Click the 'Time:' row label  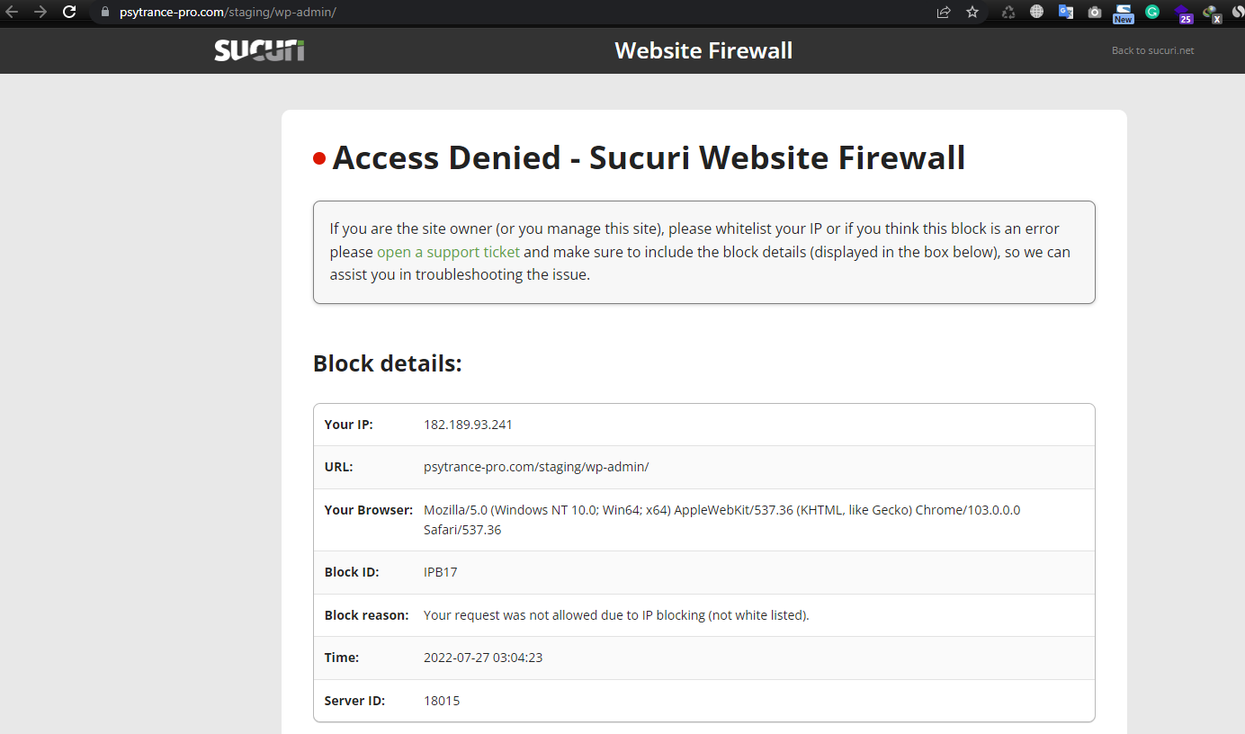click(342, 658)
